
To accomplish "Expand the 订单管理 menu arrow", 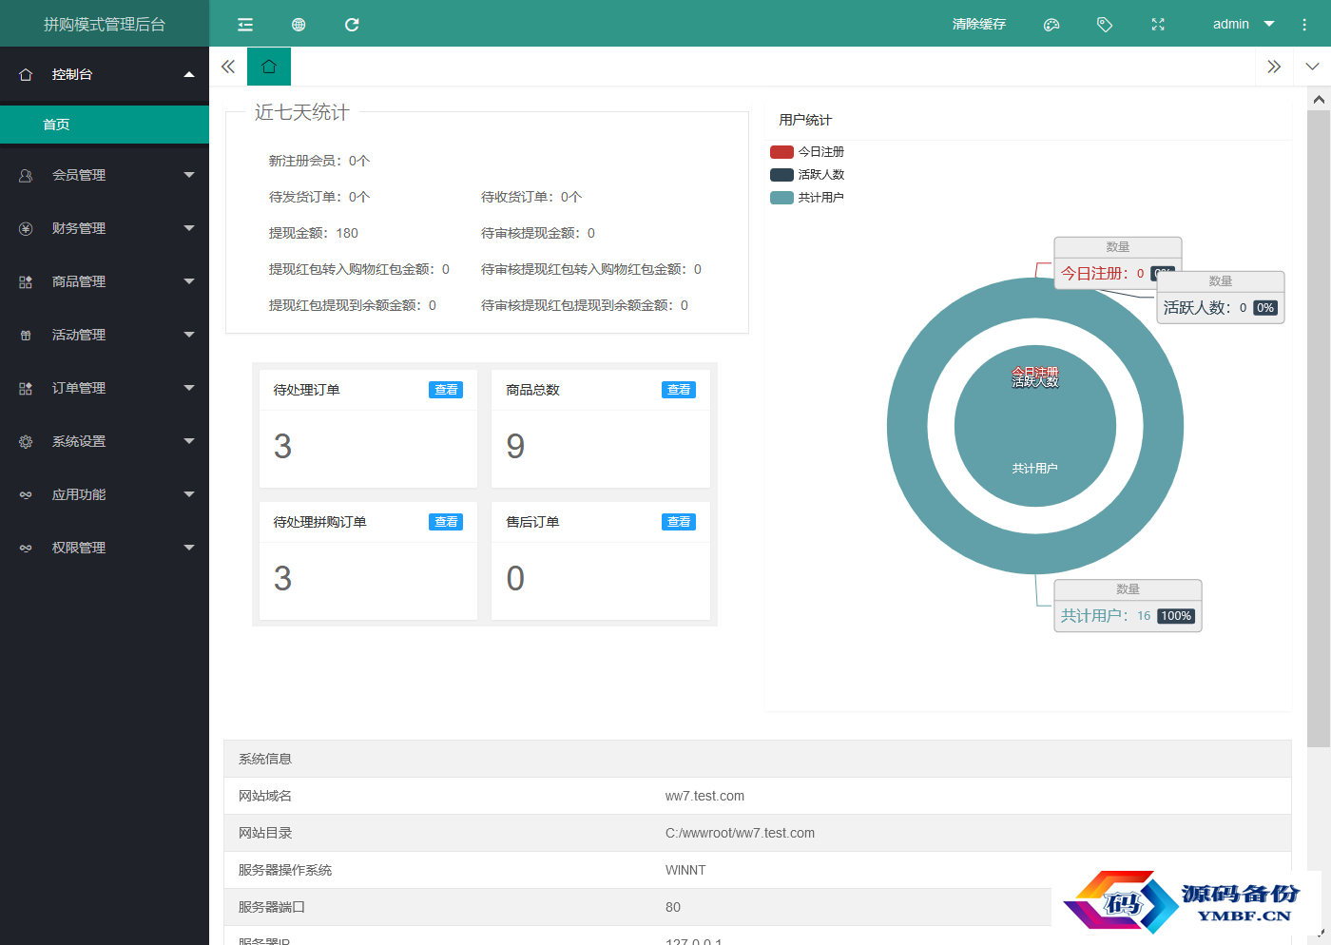I will [x=189, y=388].
